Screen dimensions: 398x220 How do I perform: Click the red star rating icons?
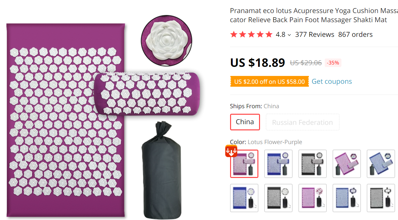(x=251, y=34)
